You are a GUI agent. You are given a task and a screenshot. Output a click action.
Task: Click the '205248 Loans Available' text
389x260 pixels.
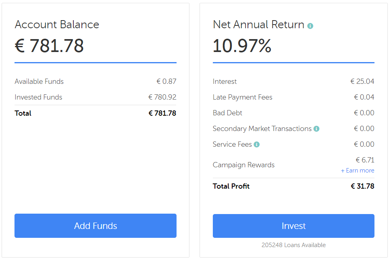[293, 245]
